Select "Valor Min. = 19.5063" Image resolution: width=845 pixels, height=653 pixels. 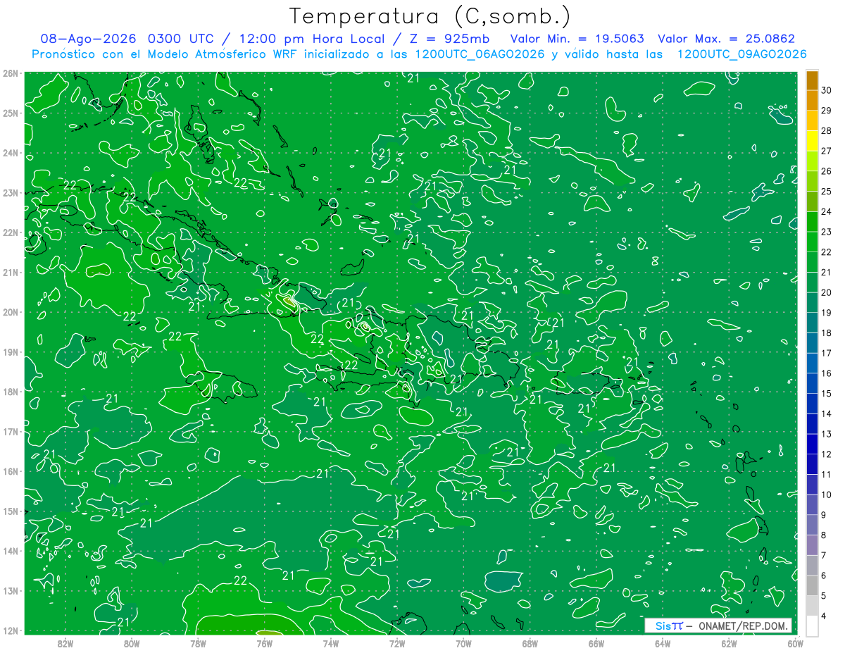tap(577, 39)
